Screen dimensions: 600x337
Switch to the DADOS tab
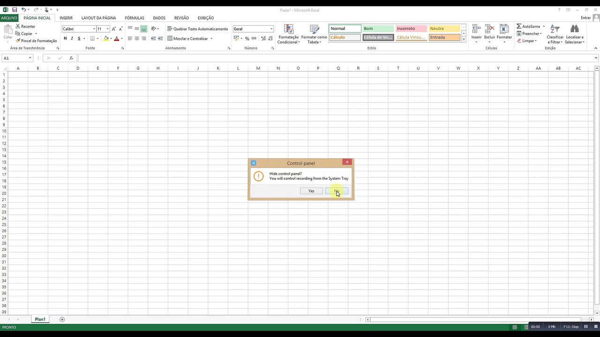point(159,18)
